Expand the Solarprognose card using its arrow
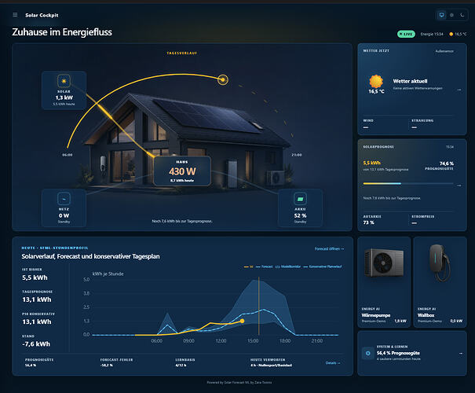 click(x=459, y=185)
